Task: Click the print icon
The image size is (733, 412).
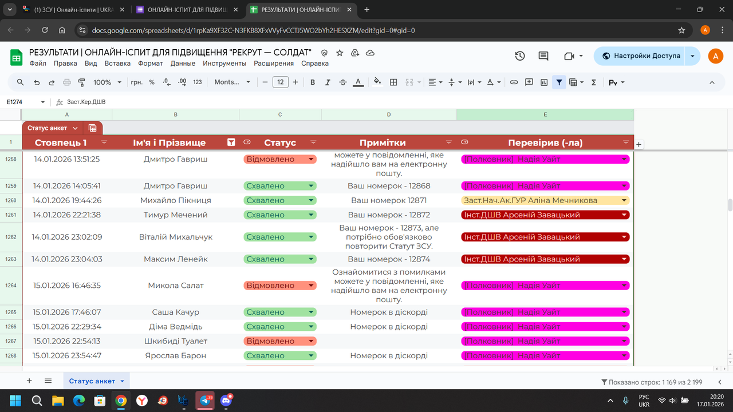Action: coord(66,82)
